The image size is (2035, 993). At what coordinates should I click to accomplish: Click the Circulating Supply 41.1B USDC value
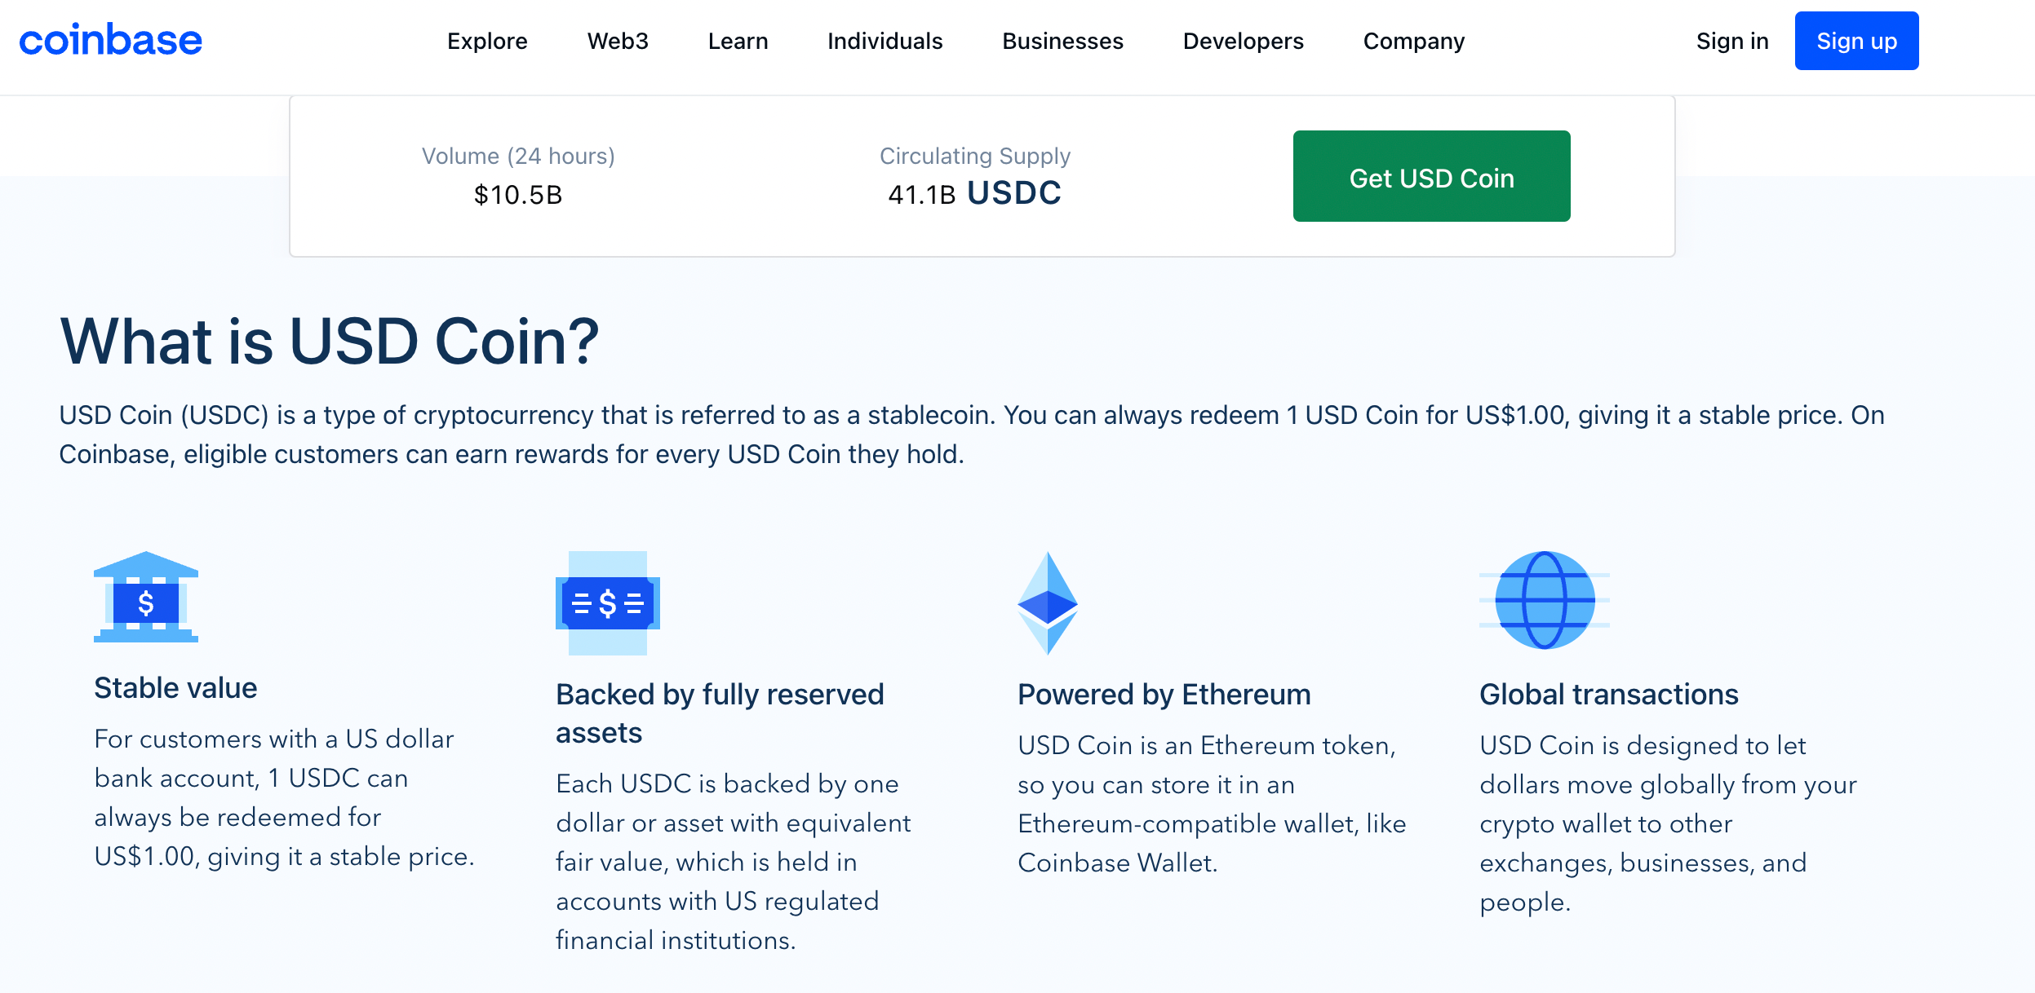974,194
